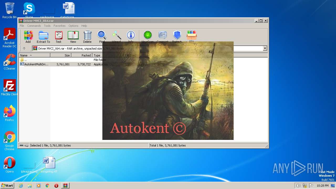The height and width of the screenshot is (189, 336).
Task: Click the Delete toolbar icon
Action: point(87,37)
